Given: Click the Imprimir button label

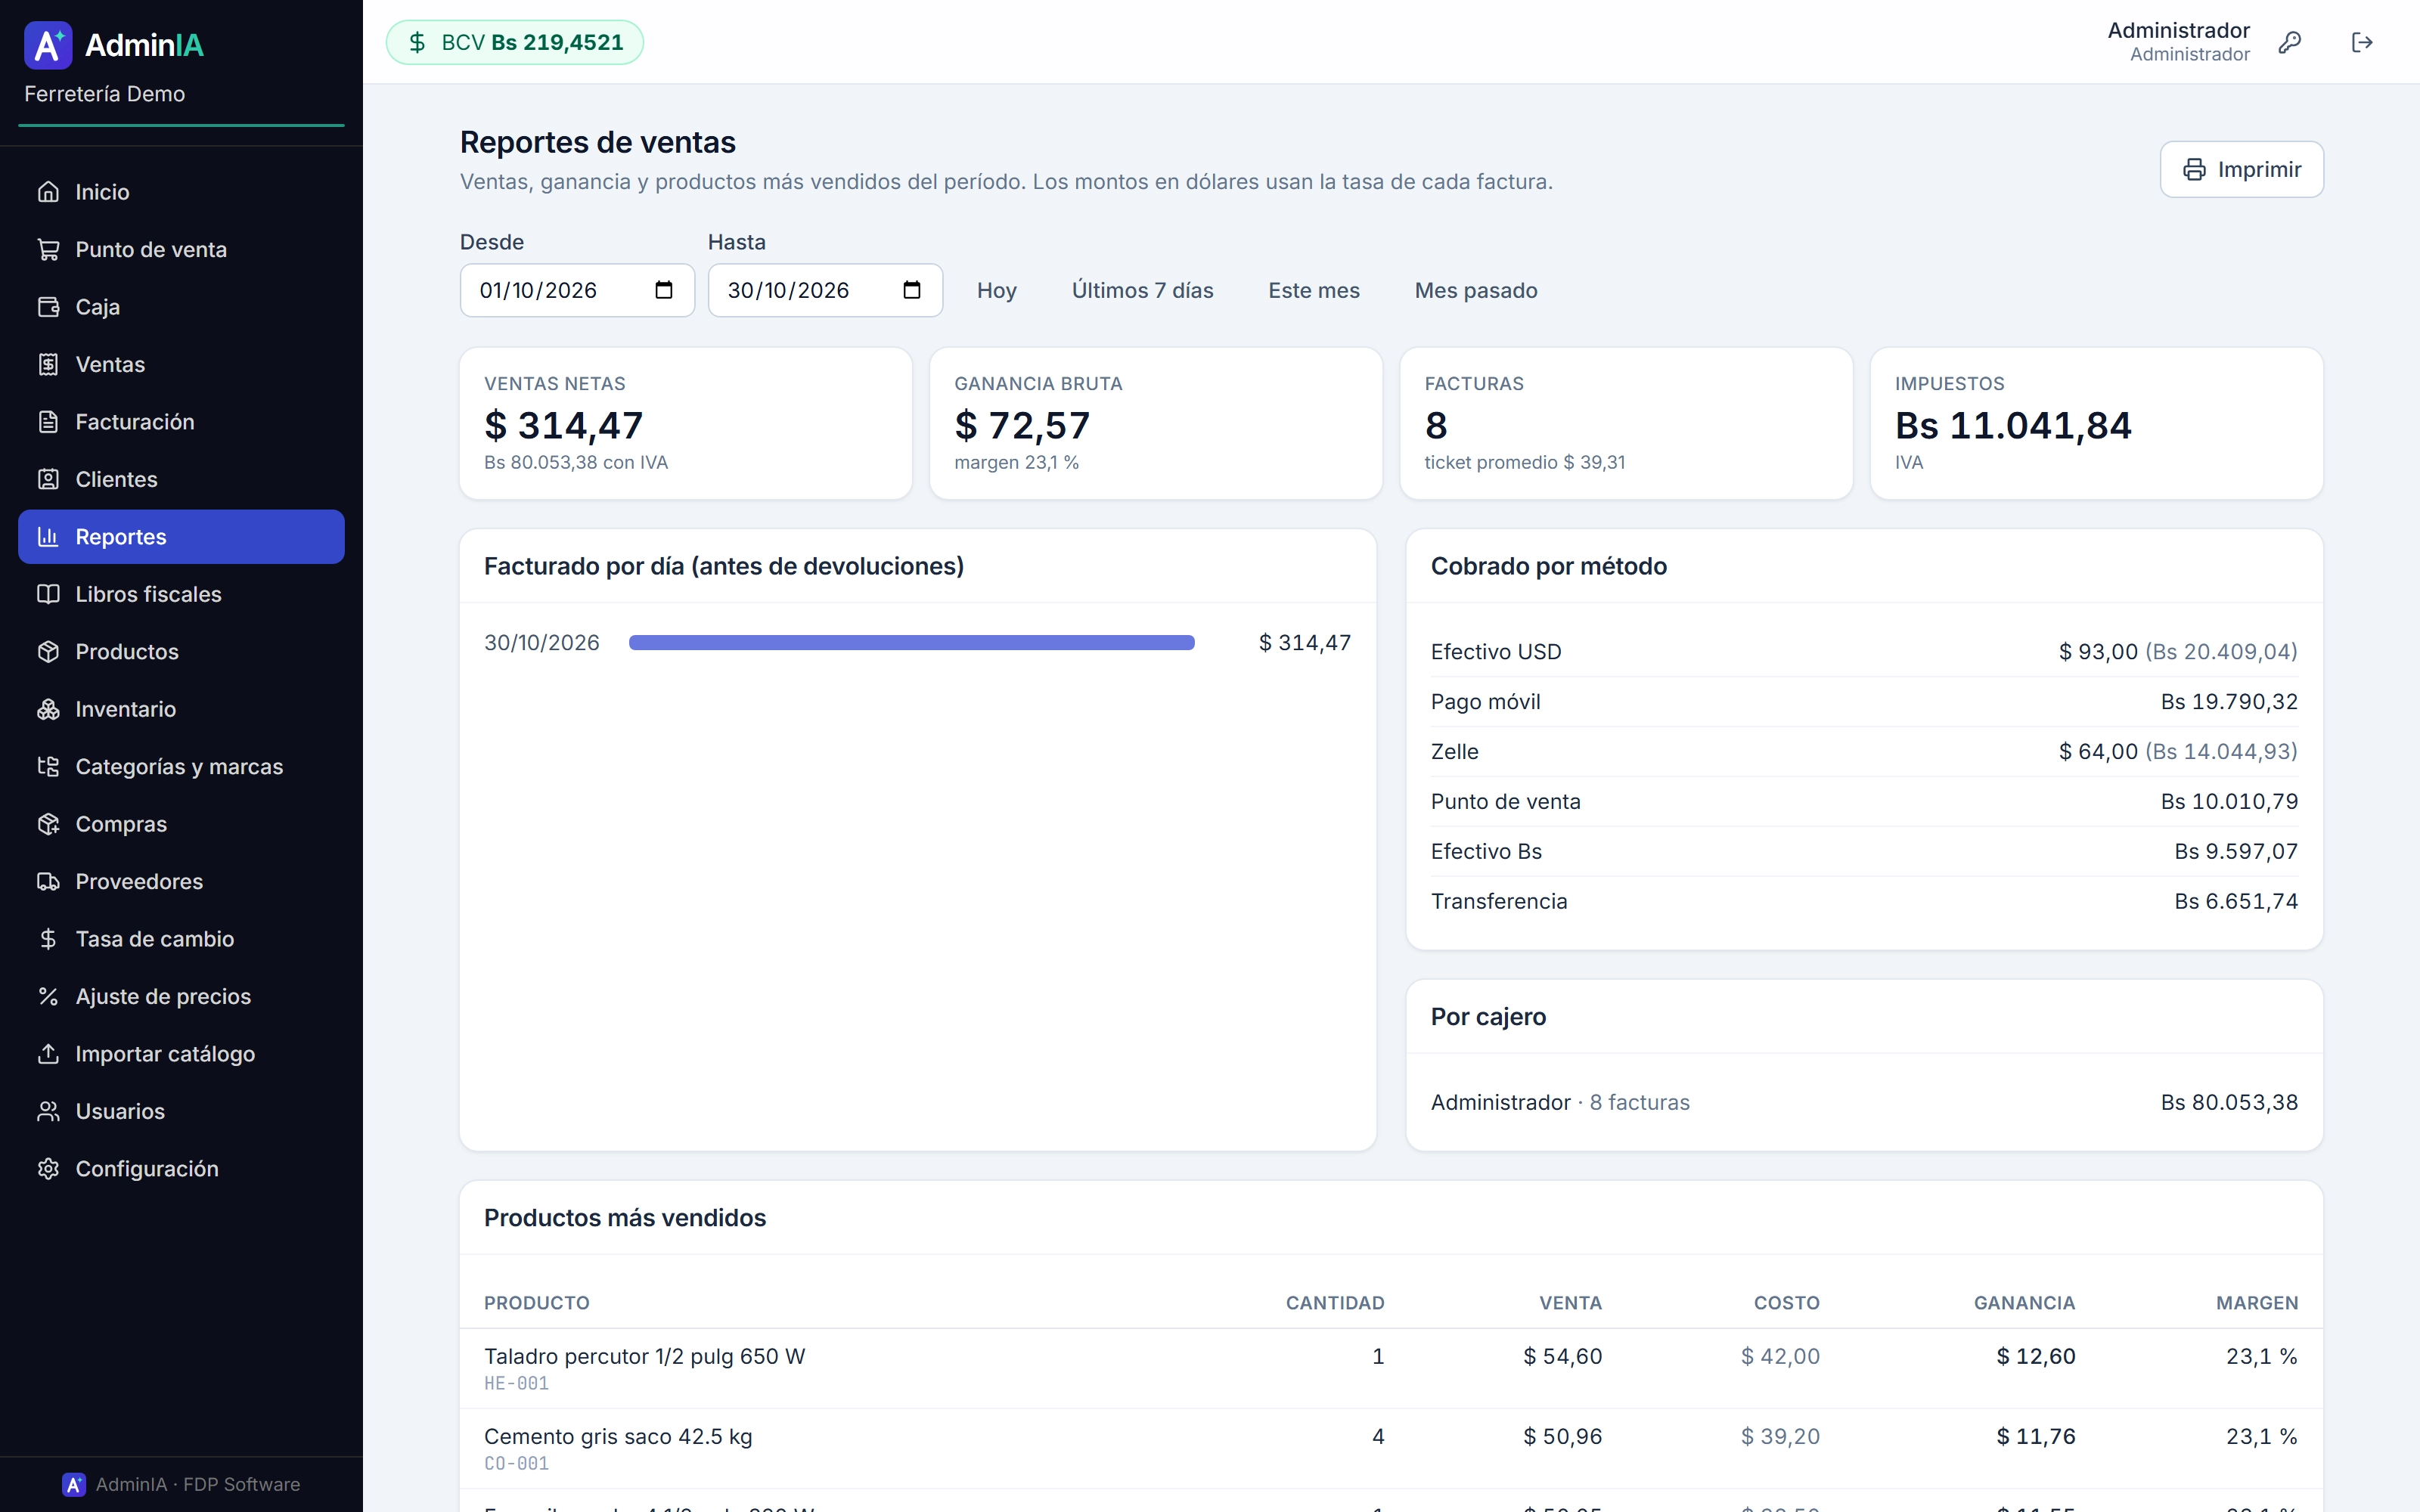Looking at the screenshot, I should click(x=2259, y=170).
